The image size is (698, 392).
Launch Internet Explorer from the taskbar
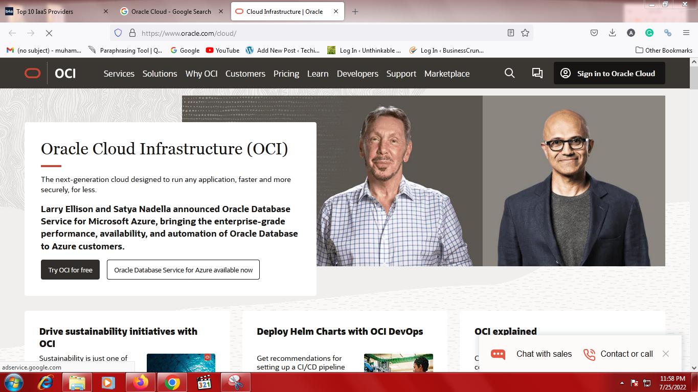[x=46, y=382]
